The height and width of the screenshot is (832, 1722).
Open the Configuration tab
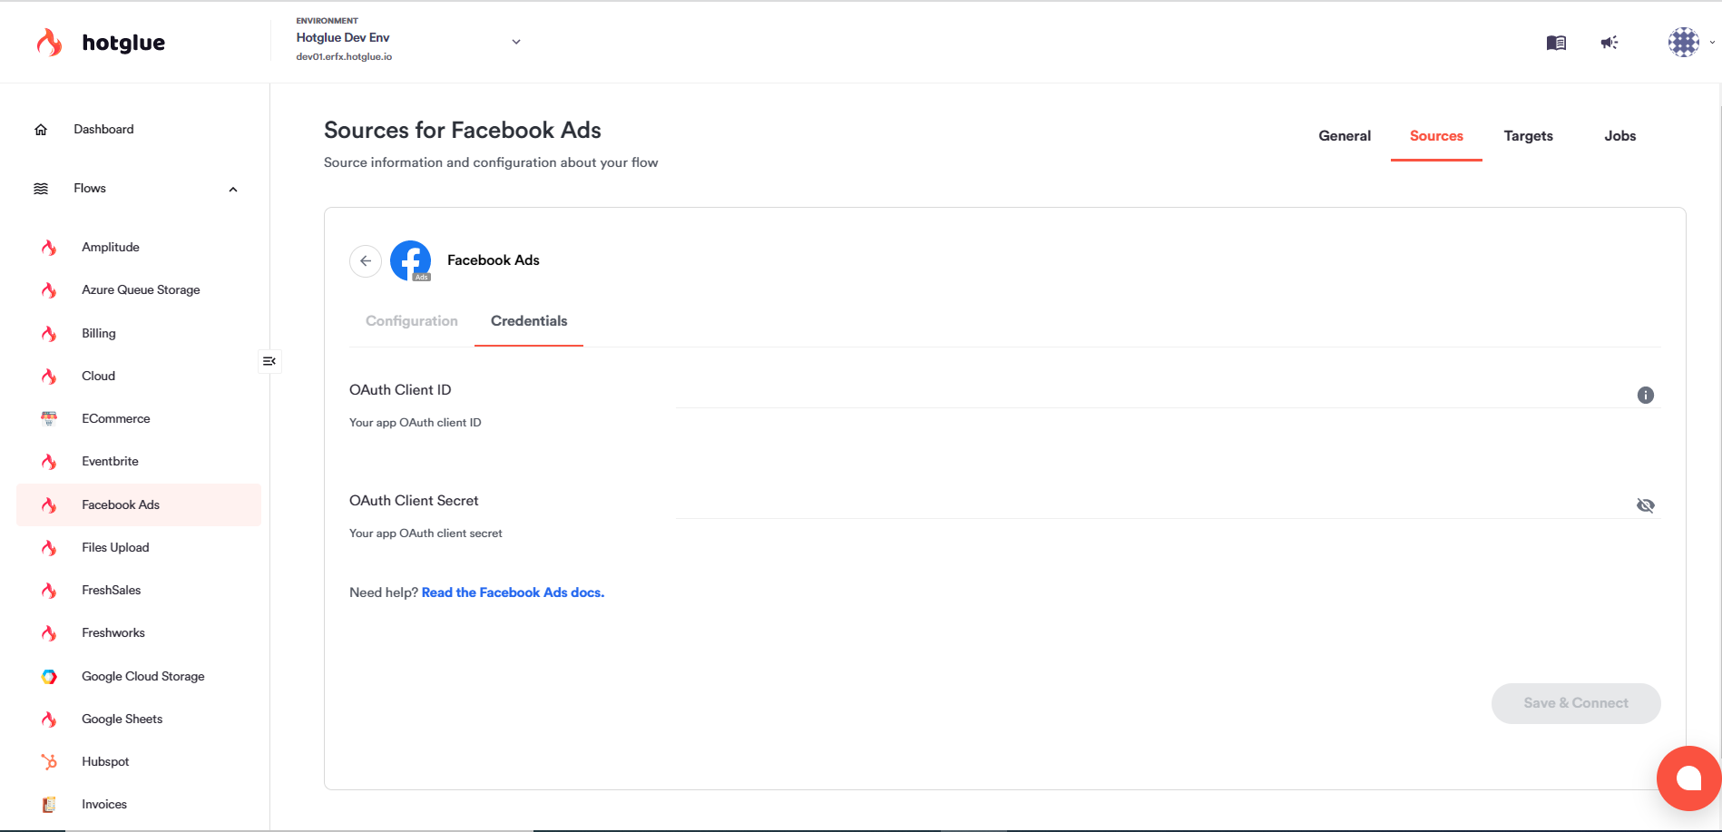click(x=412, y=321)
